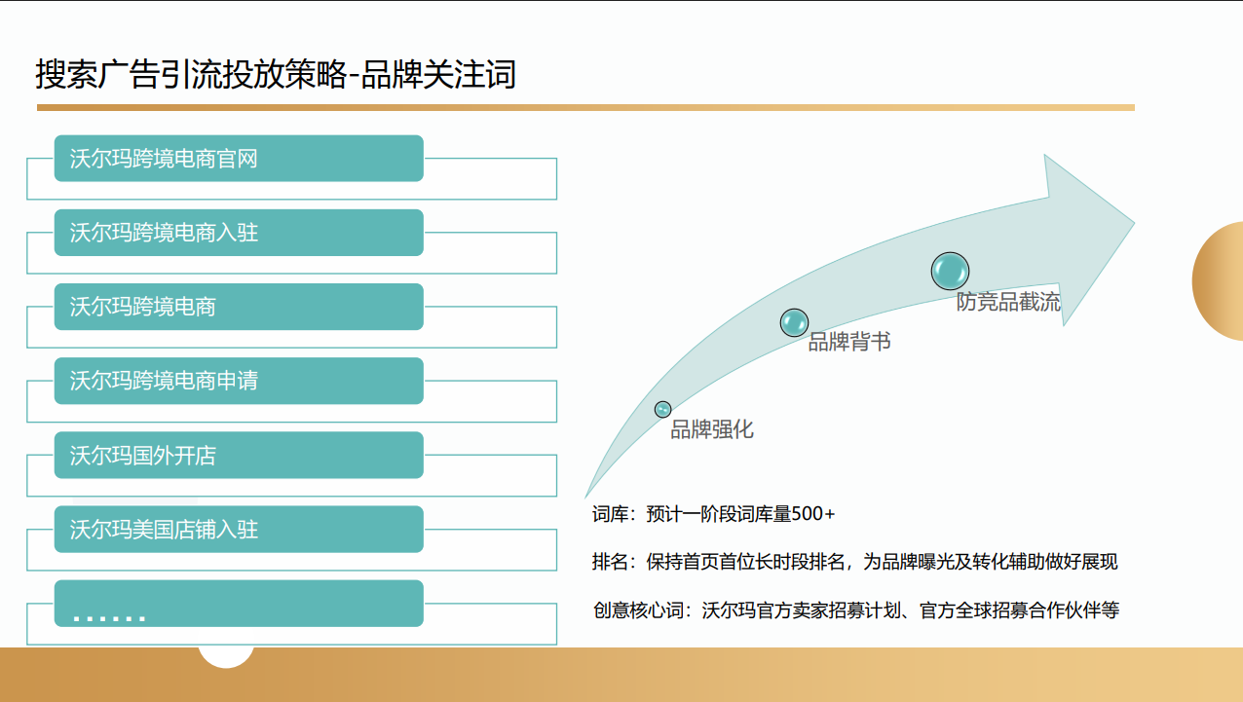The height and width of the screenshot is (702, 1243).
Task: Click the ellipsis …… keyword box
Action: point(239,604)
